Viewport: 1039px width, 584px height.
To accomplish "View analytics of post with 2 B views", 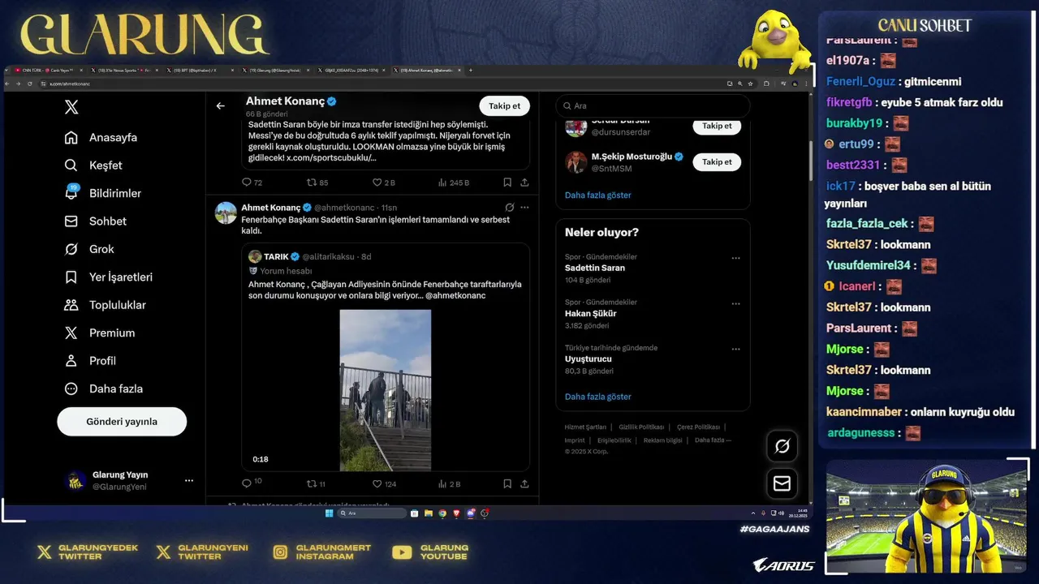I will (449, 483).
